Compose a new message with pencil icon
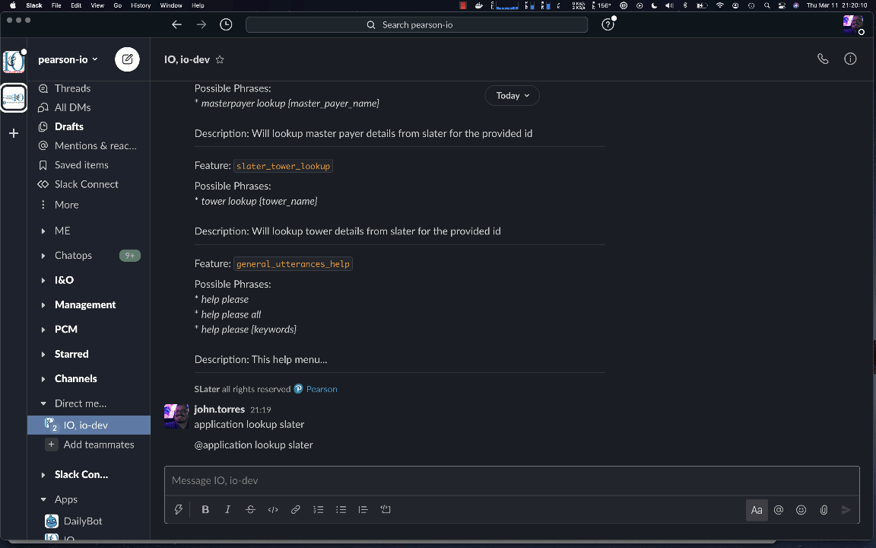The width and height of the screenshot is (876, 548). (x=128, y=59)
